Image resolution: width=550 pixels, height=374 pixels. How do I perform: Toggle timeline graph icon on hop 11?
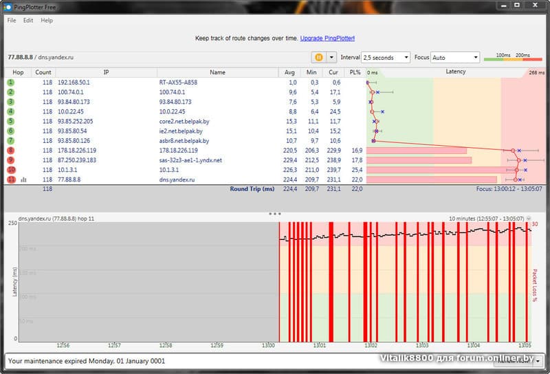pyautogui.click(x=23, y=179)
